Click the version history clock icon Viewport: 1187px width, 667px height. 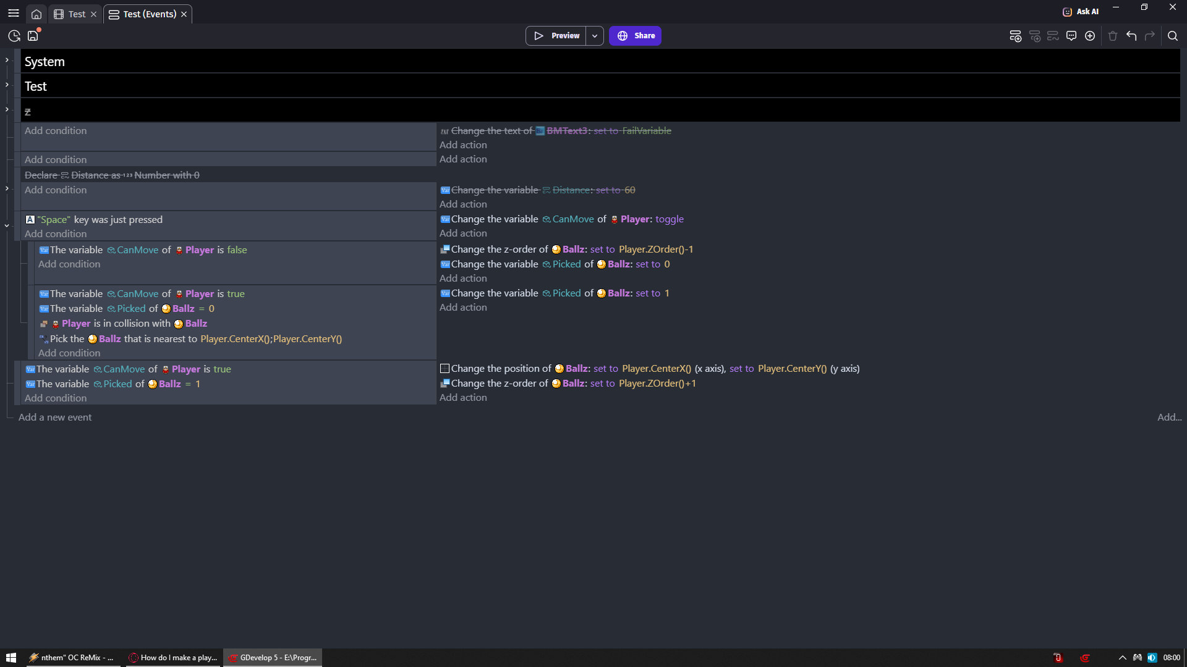point(14,36)
